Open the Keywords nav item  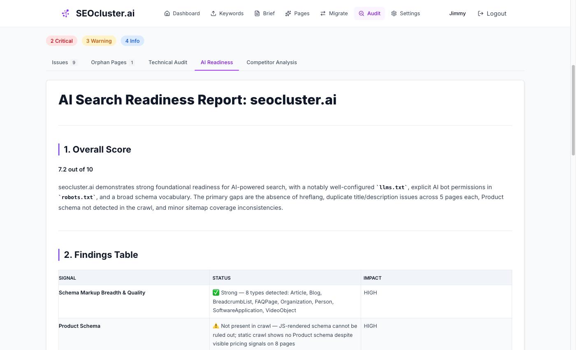(x=227, y=14)
